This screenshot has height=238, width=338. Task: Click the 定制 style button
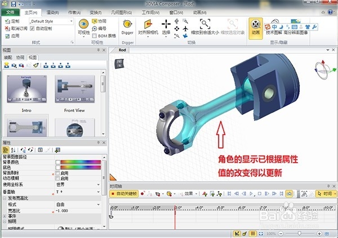[x=12, y=21]
